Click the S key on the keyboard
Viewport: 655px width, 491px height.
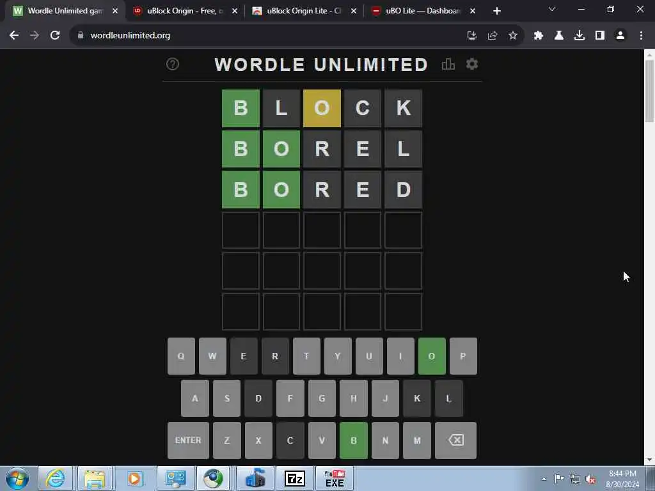coord(226,398)
